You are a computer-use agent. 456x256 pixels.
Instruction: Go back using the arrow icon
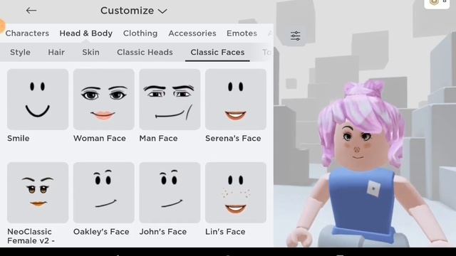(31, 11)
